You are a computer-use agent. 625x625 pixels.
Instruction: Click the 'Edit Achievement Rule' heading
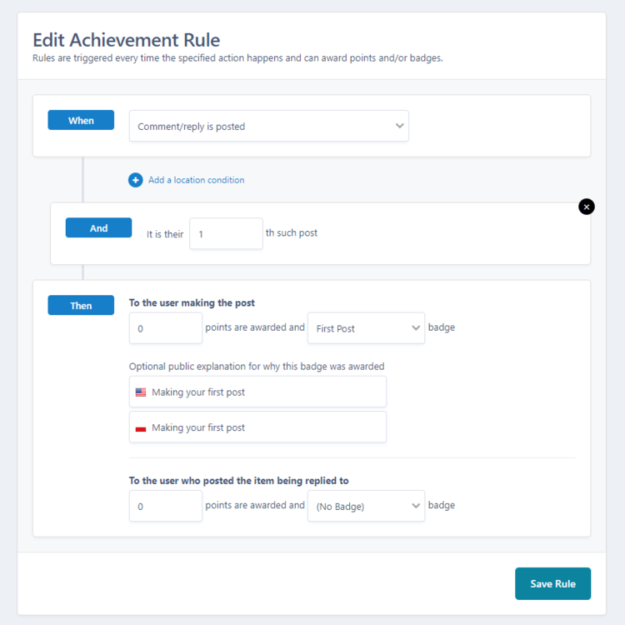click(126, 39)
